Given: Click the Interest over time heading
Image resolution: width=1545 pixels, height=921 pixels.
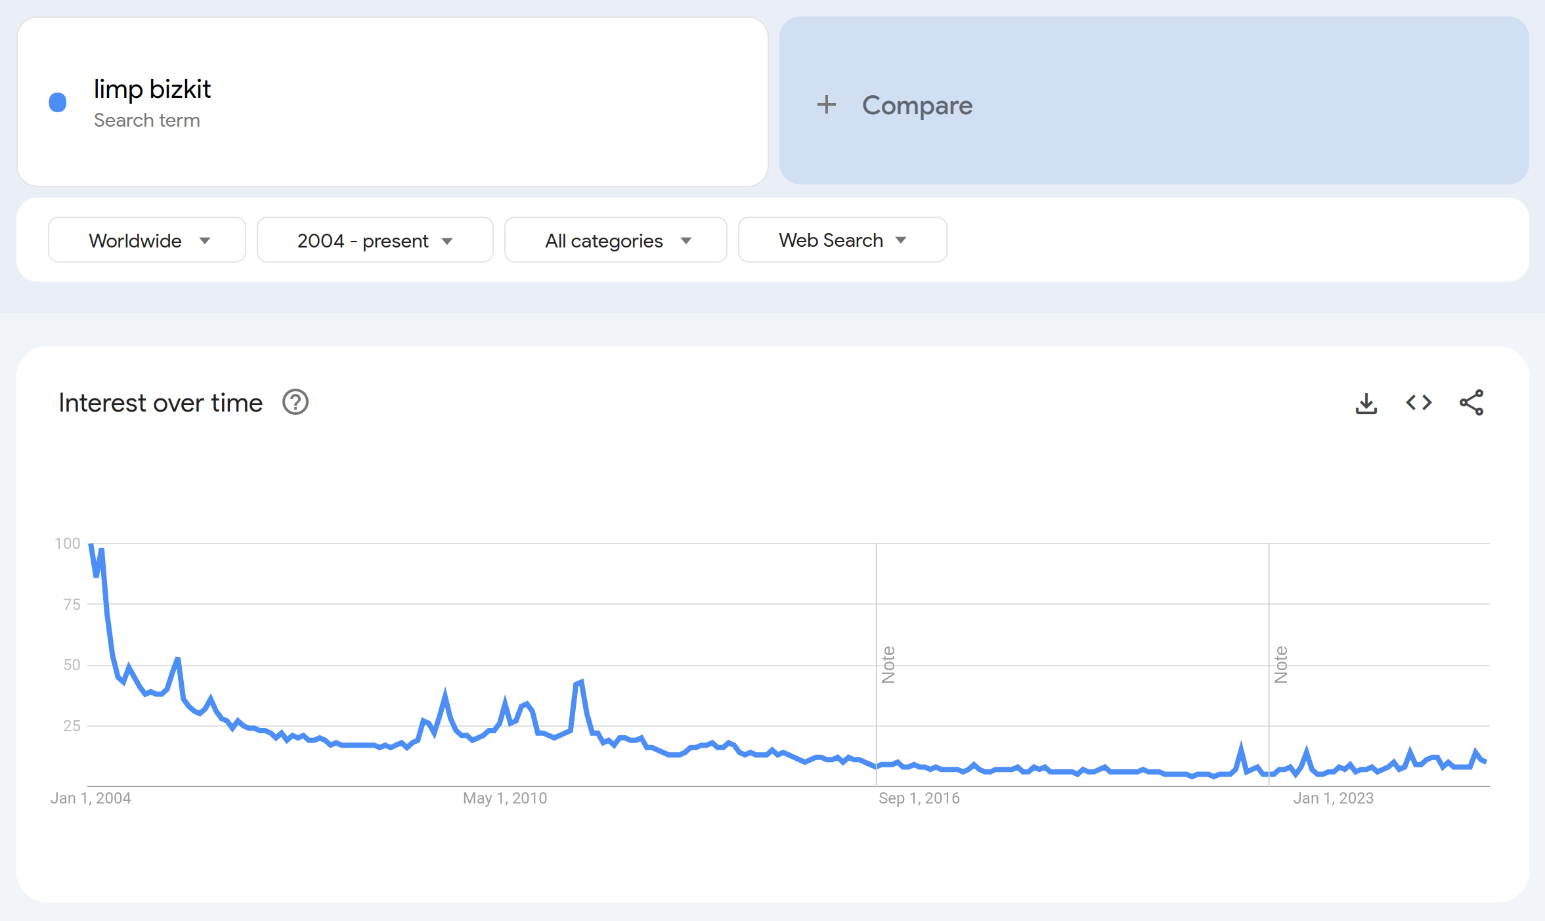Looking at the screenshot, I should coord(161,403).
